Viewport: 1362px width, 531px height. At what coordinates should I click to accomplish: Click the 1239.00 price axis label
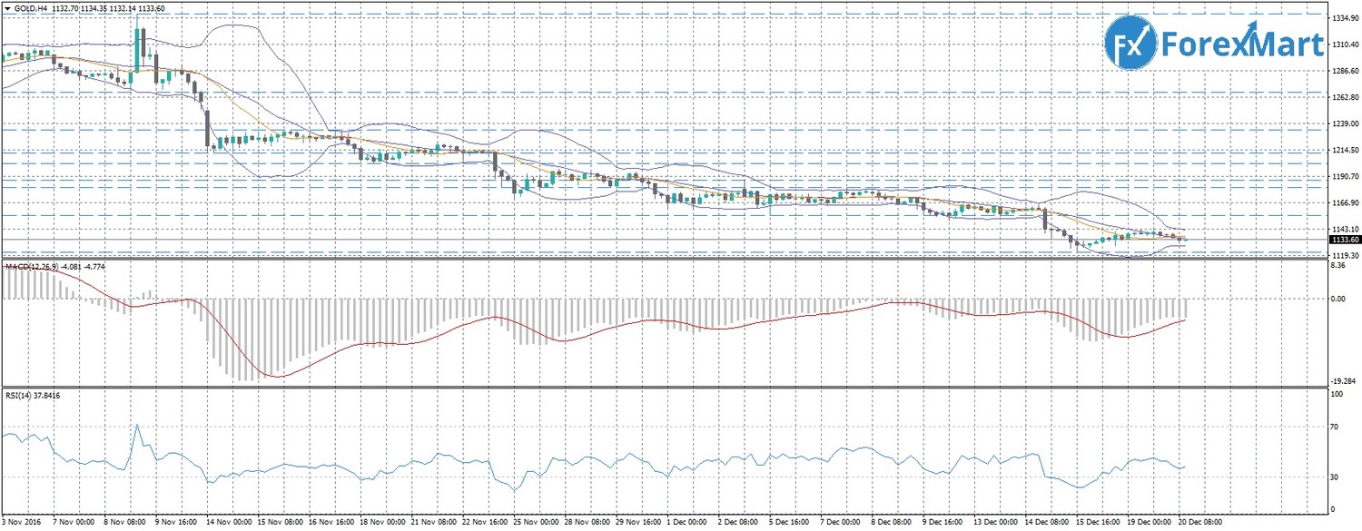1343,123
